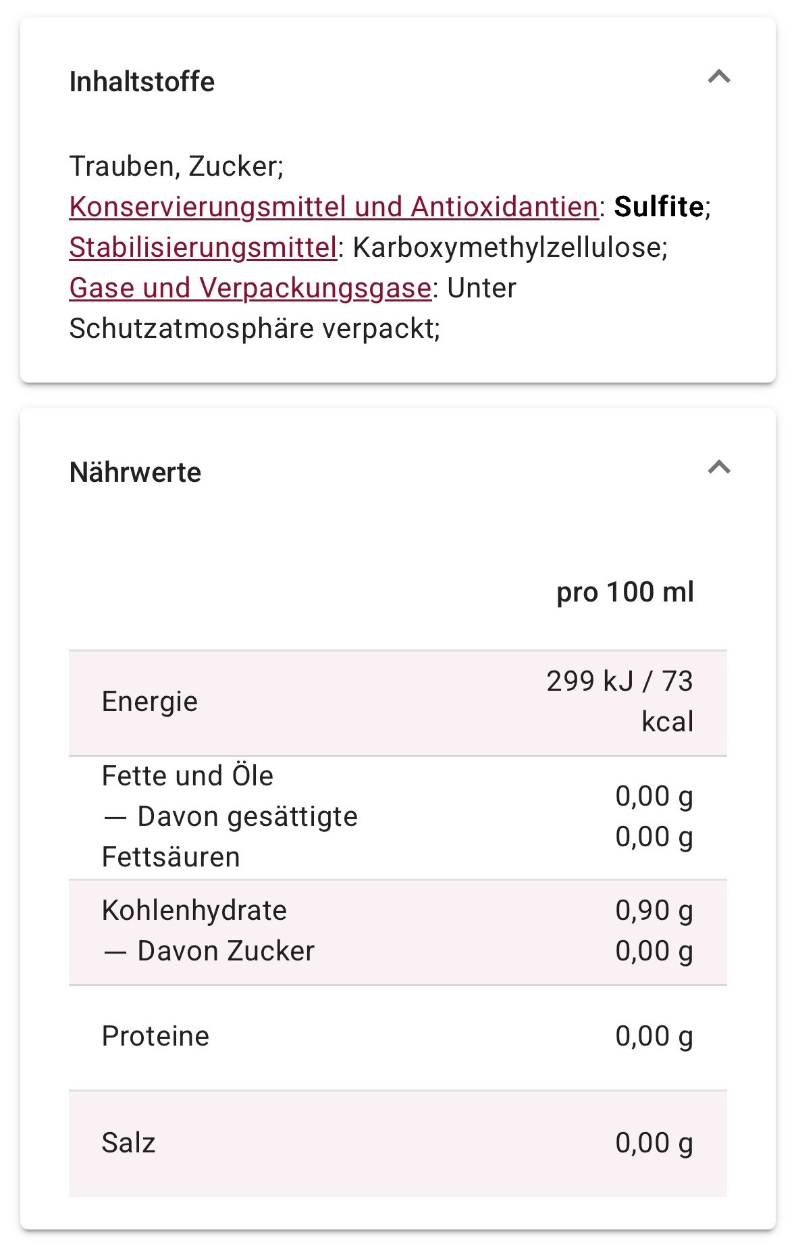Click the 0,90 g carbohydrate value
Viewport: 796px width, 1245px height.
[x=654, y=911]
